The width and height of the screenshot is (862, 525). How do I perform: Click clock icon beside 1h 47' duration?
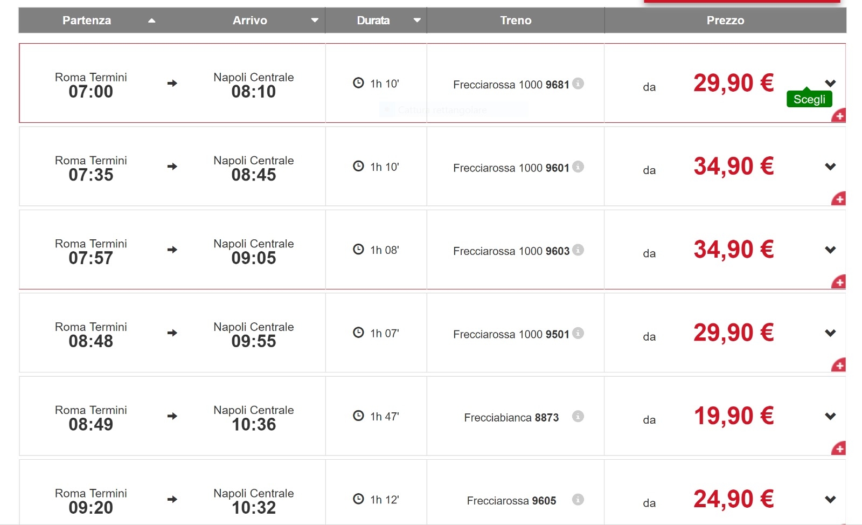point(358,416)
